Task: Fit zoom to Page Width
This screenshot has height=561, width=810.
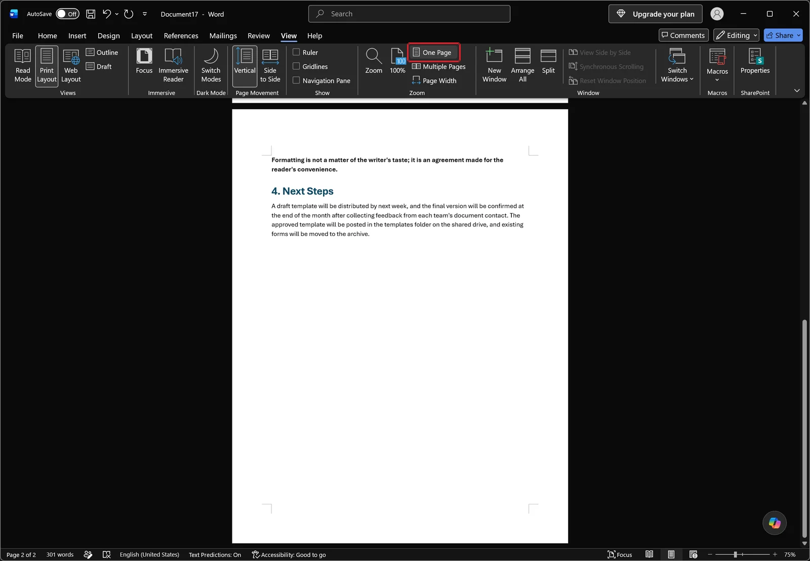Action: pos(434,80)
